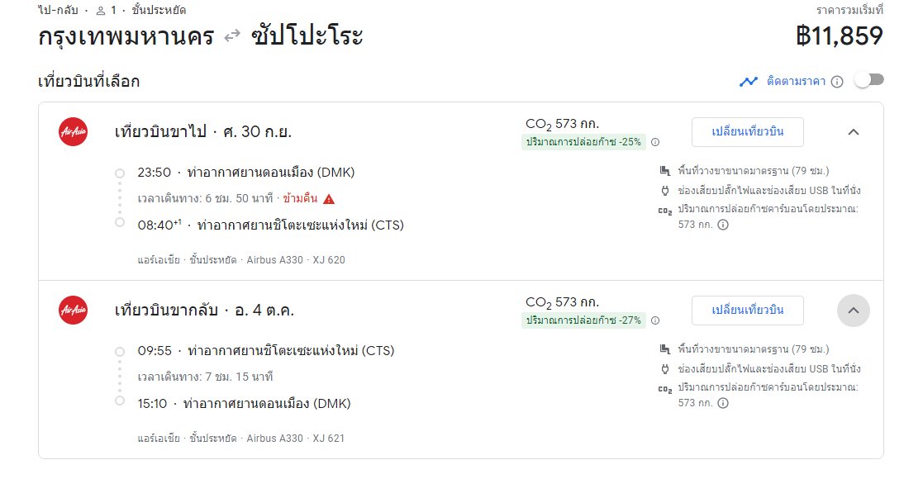Viewport: 923px width, 479px height.
Task: Click the blue price trend graph icon
Action: coord(748,82)
